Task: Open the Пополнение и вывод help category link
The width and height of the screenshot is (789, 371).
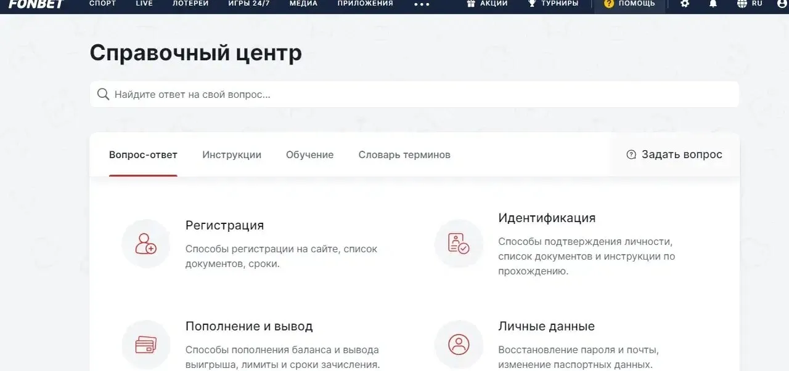Action: 249,326
